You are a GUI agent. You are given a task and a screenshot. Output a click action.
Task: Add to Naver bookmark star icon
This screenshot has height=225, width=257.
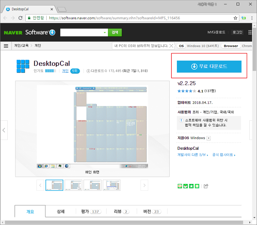[191, 186]
